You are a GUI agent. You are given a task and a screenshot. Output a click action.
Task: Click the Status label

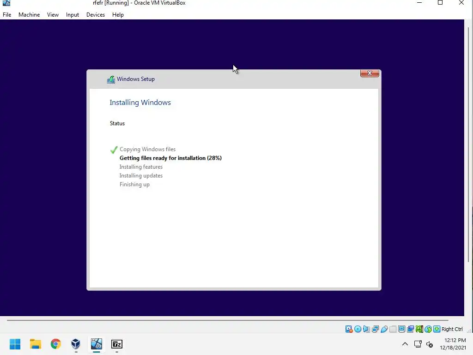pyautogui.click(x=117, y=123)
